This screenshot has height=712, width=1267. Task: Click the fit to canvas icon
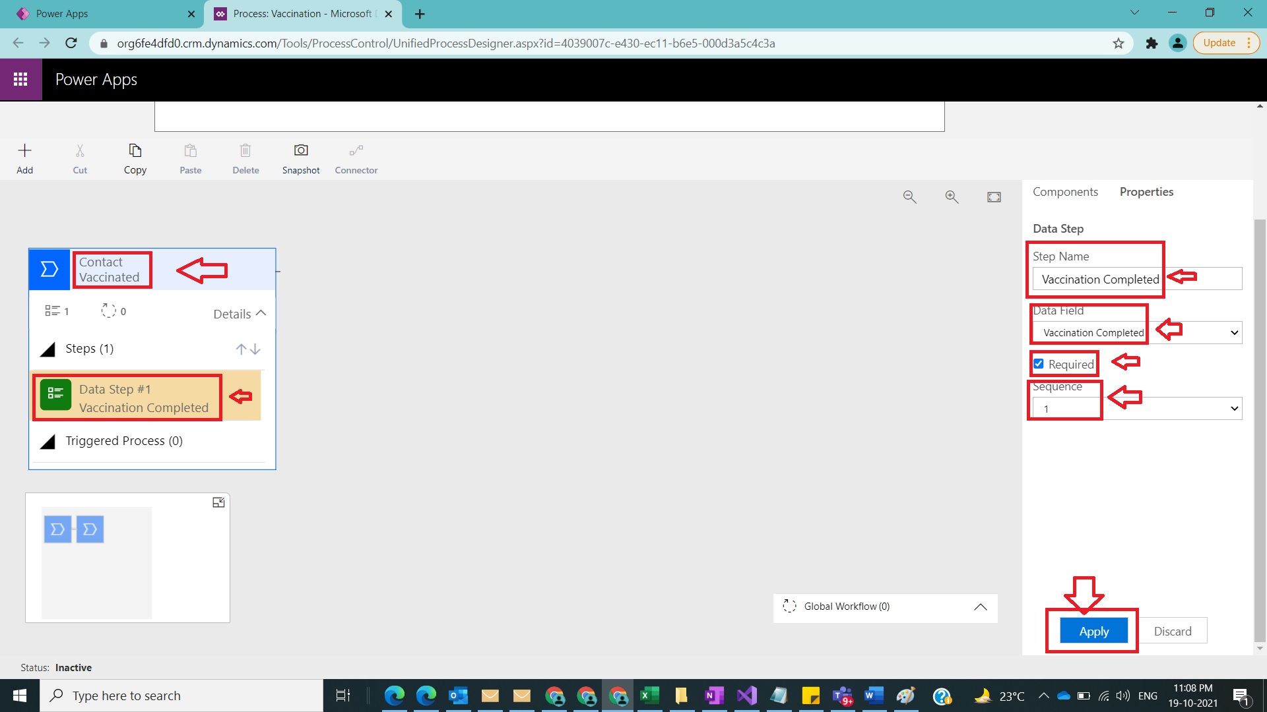point(994,197)
